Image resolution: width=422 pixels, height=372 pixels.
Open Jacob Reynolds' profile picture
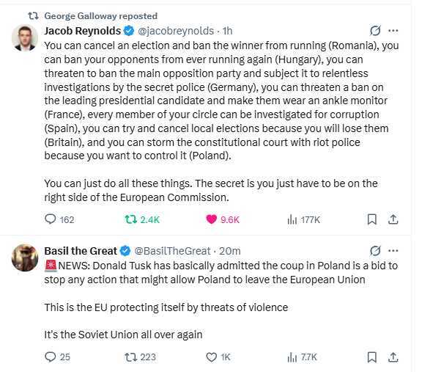point(25,38)
